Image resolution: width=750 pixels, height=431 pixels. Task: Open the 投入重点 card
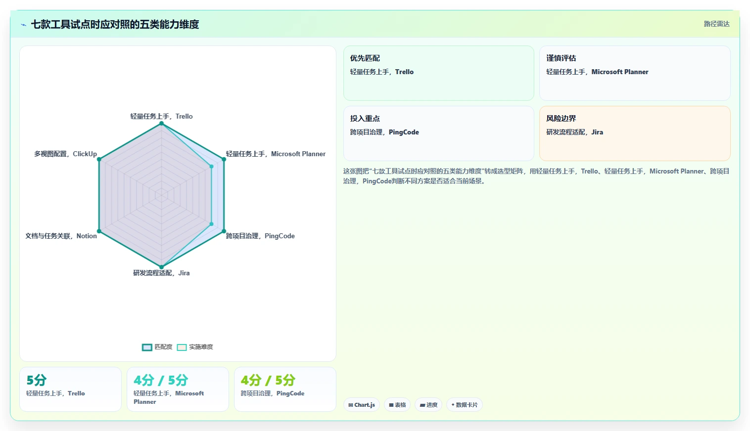[x=438, y=133]
